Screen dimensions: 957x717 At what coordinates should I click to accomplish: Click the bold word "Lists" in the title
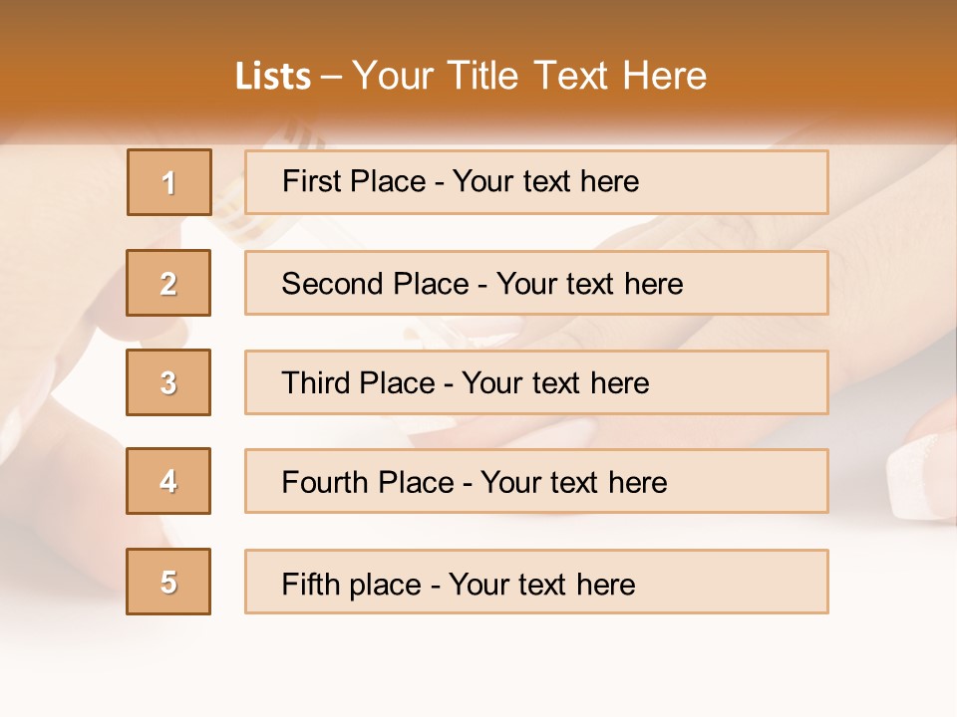point(272,77)
